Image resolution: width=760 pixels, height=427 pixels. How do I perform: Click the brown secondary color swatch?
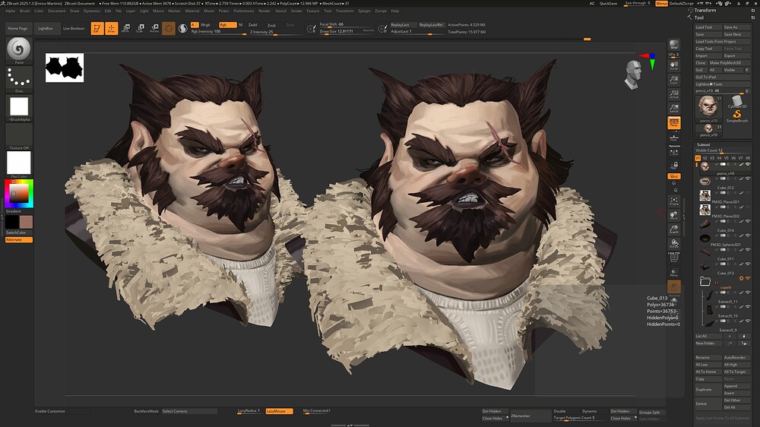[x=26, y=222]
